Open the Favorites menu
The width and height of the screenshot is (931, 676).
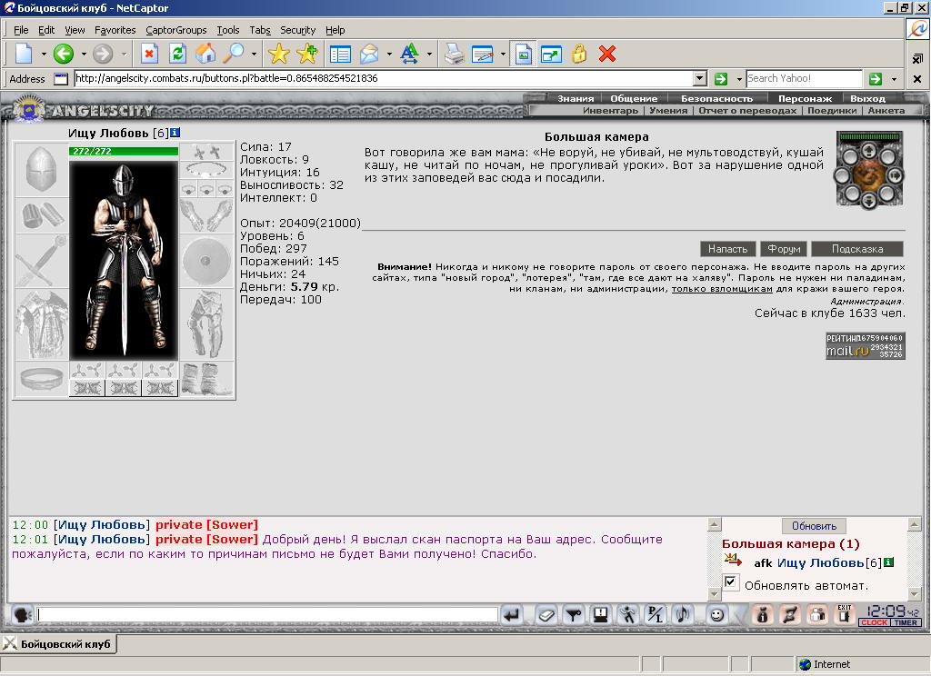point(115,30)
